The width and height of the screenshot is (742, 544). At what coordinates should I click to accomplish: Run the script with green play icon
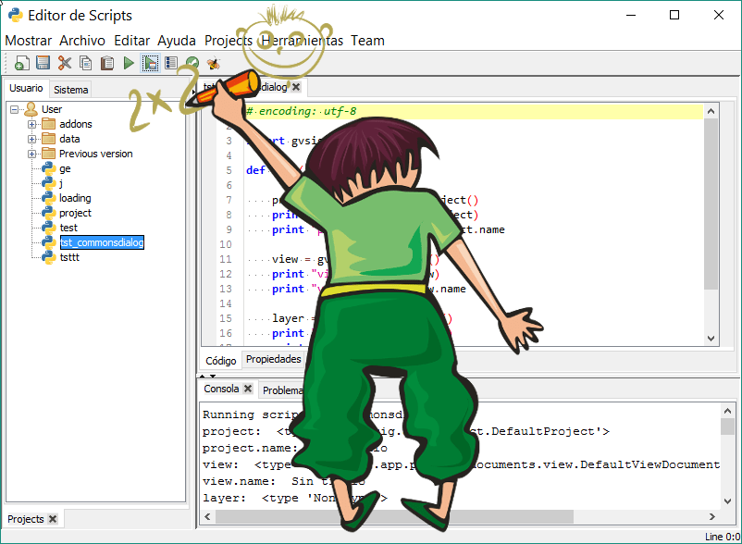click(129, 63)
